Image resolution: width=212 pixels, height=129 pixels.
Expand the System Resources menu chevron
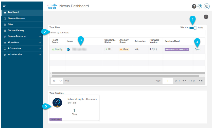(x=40, y=36)
